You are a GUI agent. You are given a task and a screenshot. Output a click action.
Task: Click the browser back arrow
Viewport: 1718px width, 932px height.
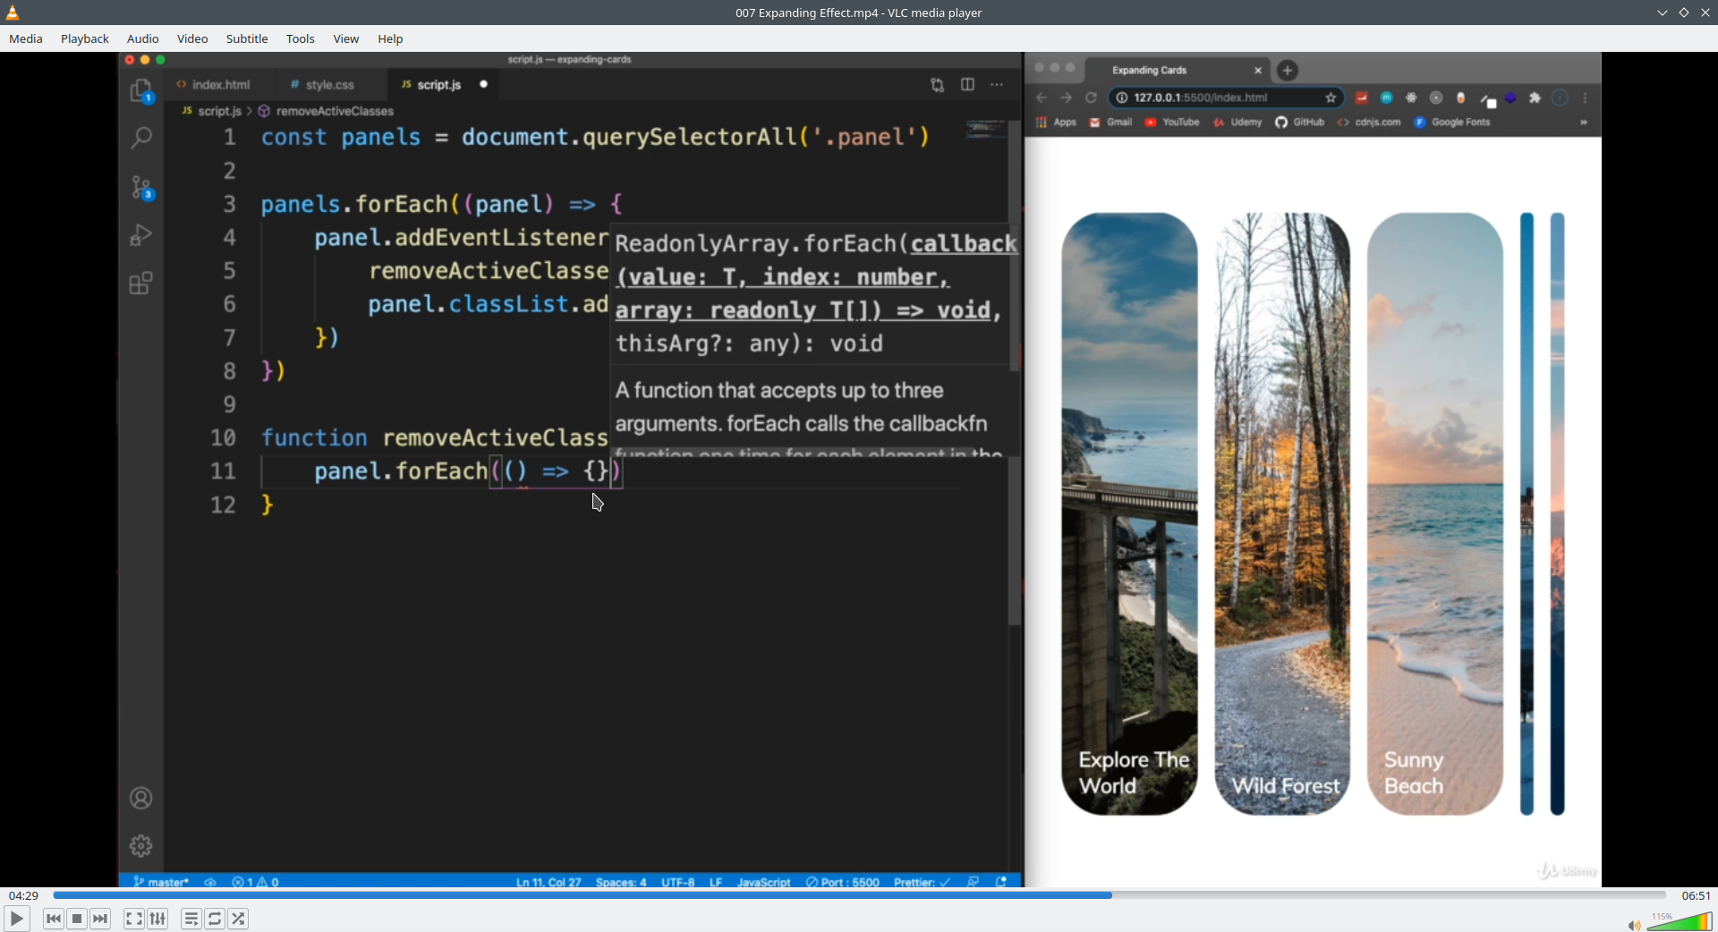point(1042,97)
